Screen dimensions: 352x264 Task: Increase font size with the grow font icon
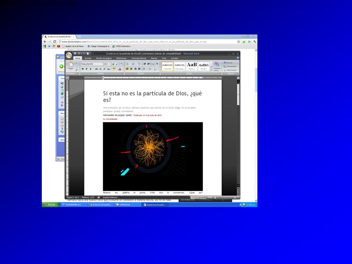coord(113,64)
